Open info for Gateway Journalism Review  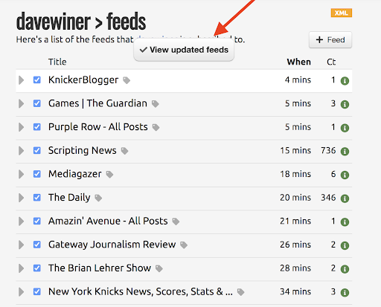point(345,245)
